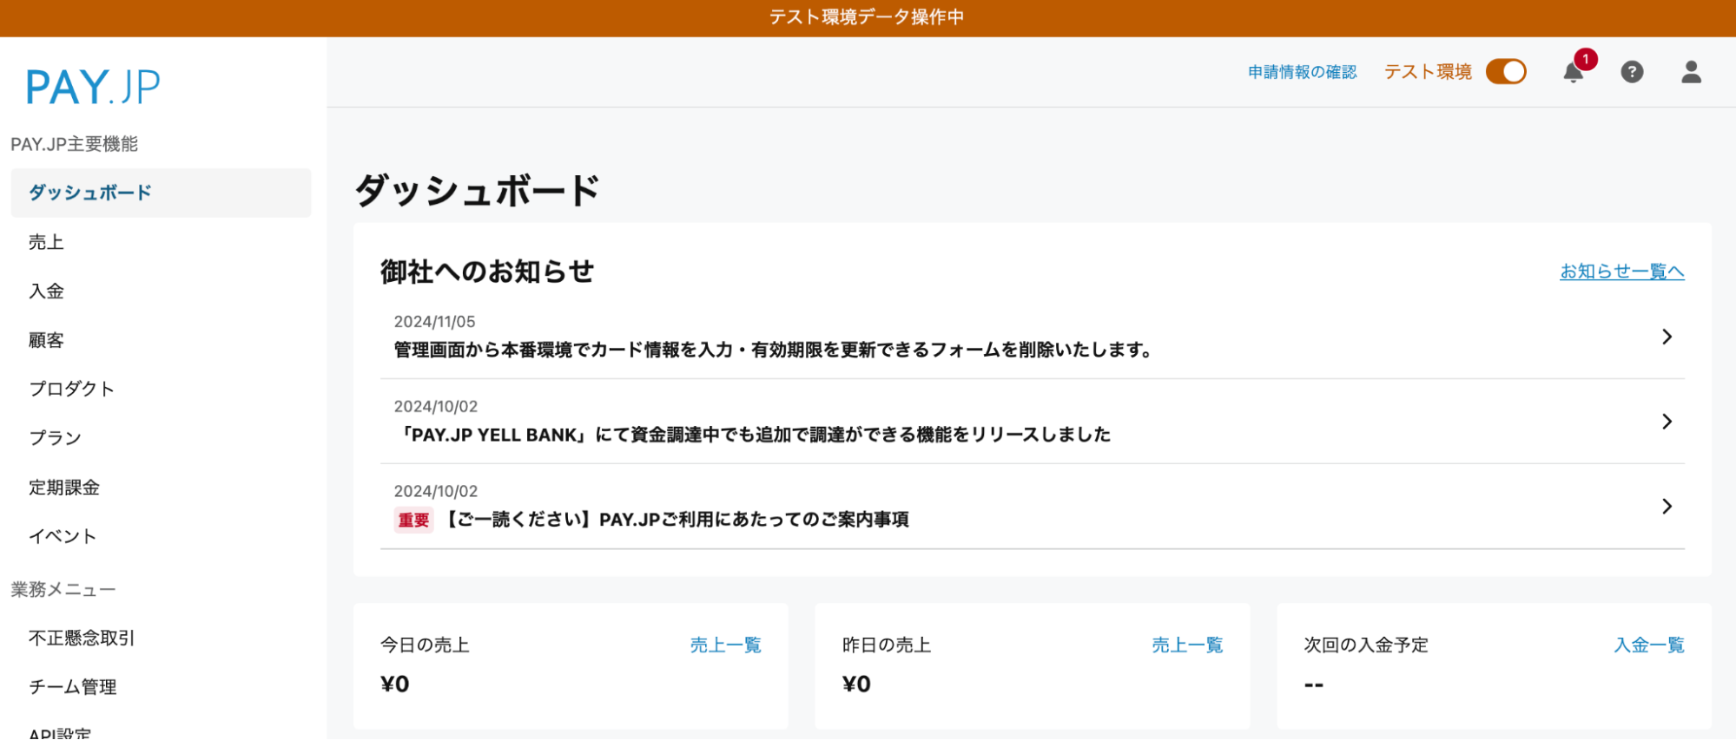
Task: Click 売上一覧 in the 昨日の売上 card
Action: coord(1187,645)
